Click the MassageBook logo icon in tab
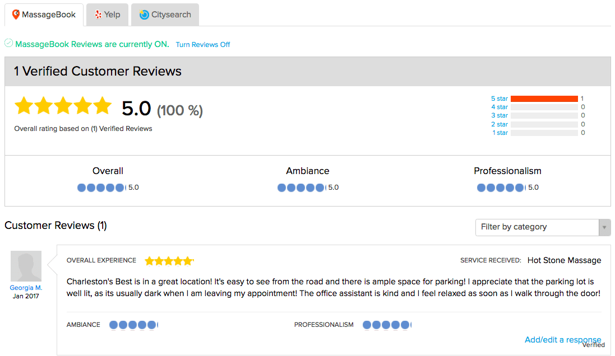Viewport: 615px width, 356px height. coord(16,15)
